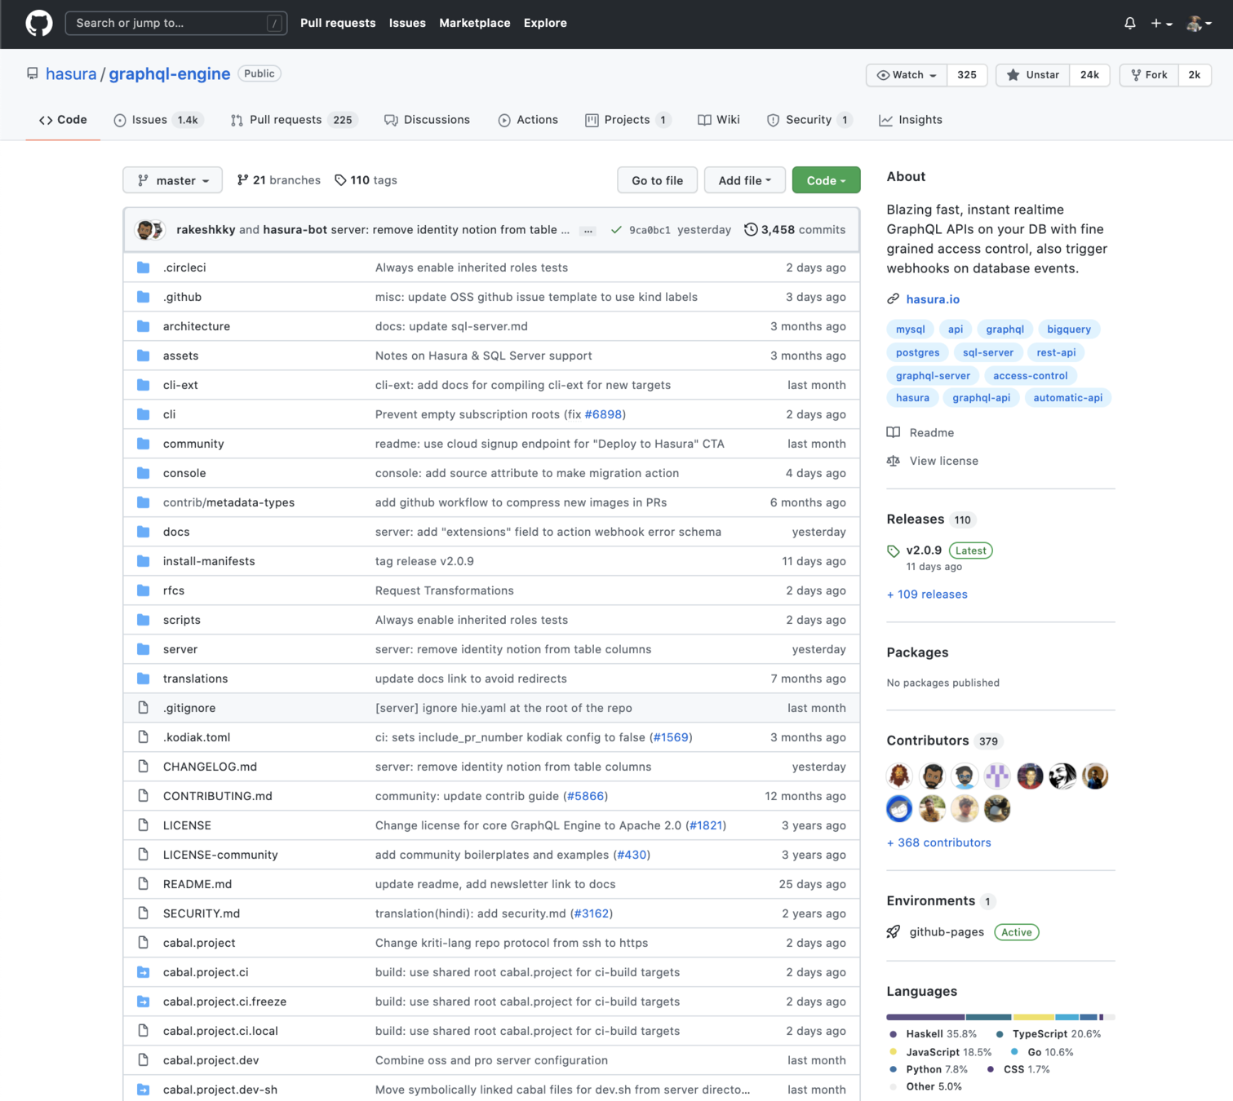View the 325 watchers count
The width and height of the screenshot is (1233, 1101).
coord(967,75)
